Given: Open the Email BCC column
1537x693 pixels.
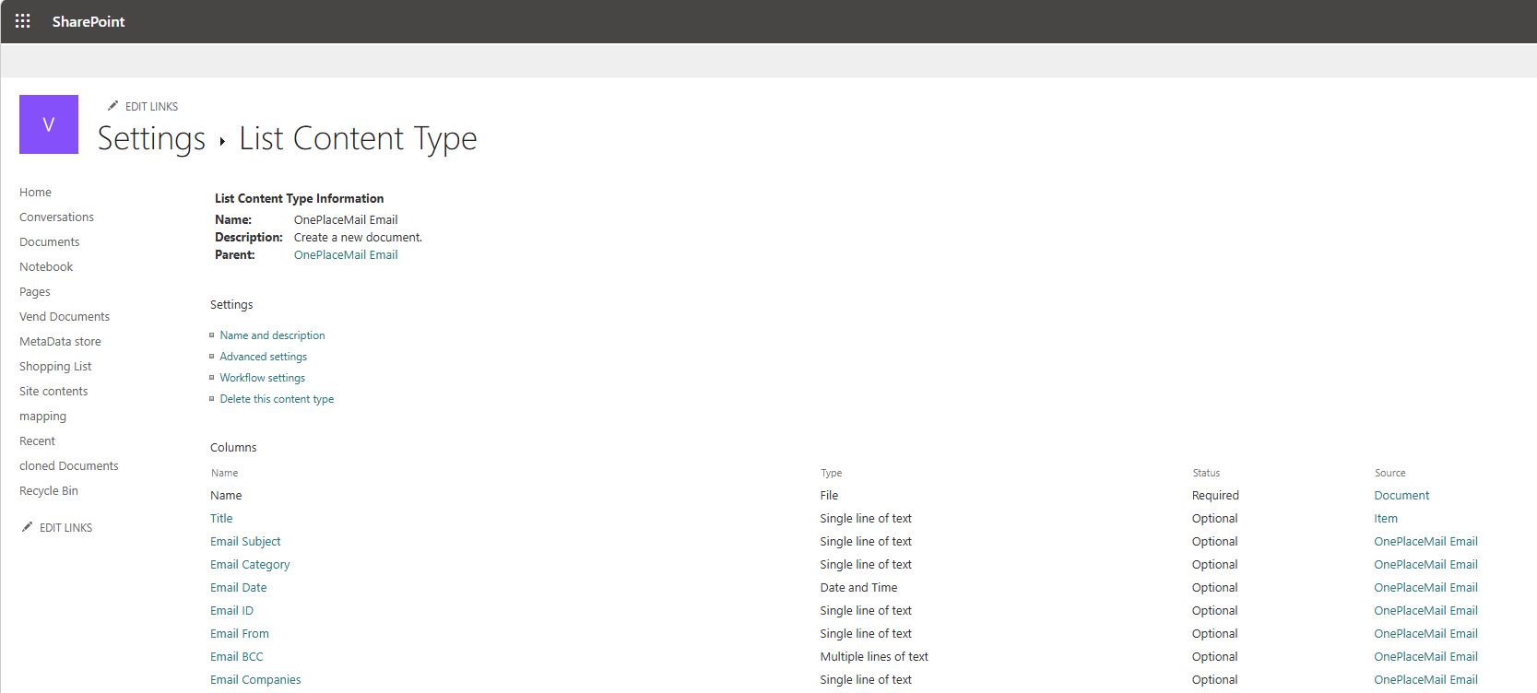Looking at the screenshot, I should 237,657.
